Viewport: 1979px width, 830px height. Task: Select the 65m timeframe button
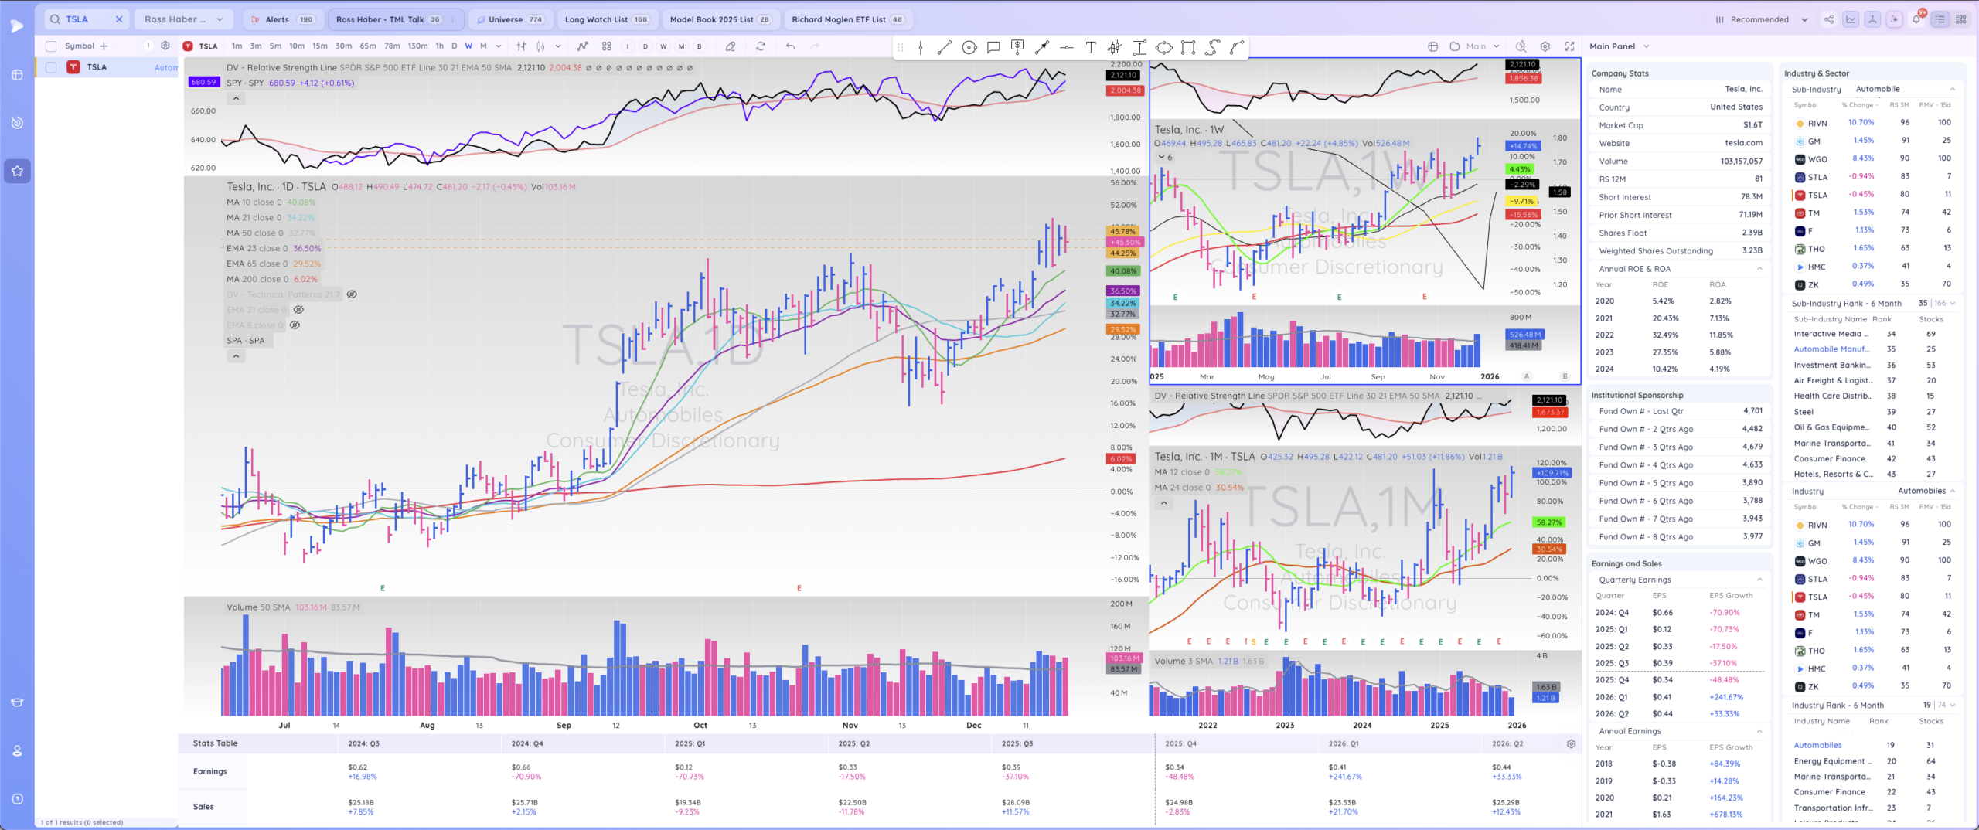point(368,46)
